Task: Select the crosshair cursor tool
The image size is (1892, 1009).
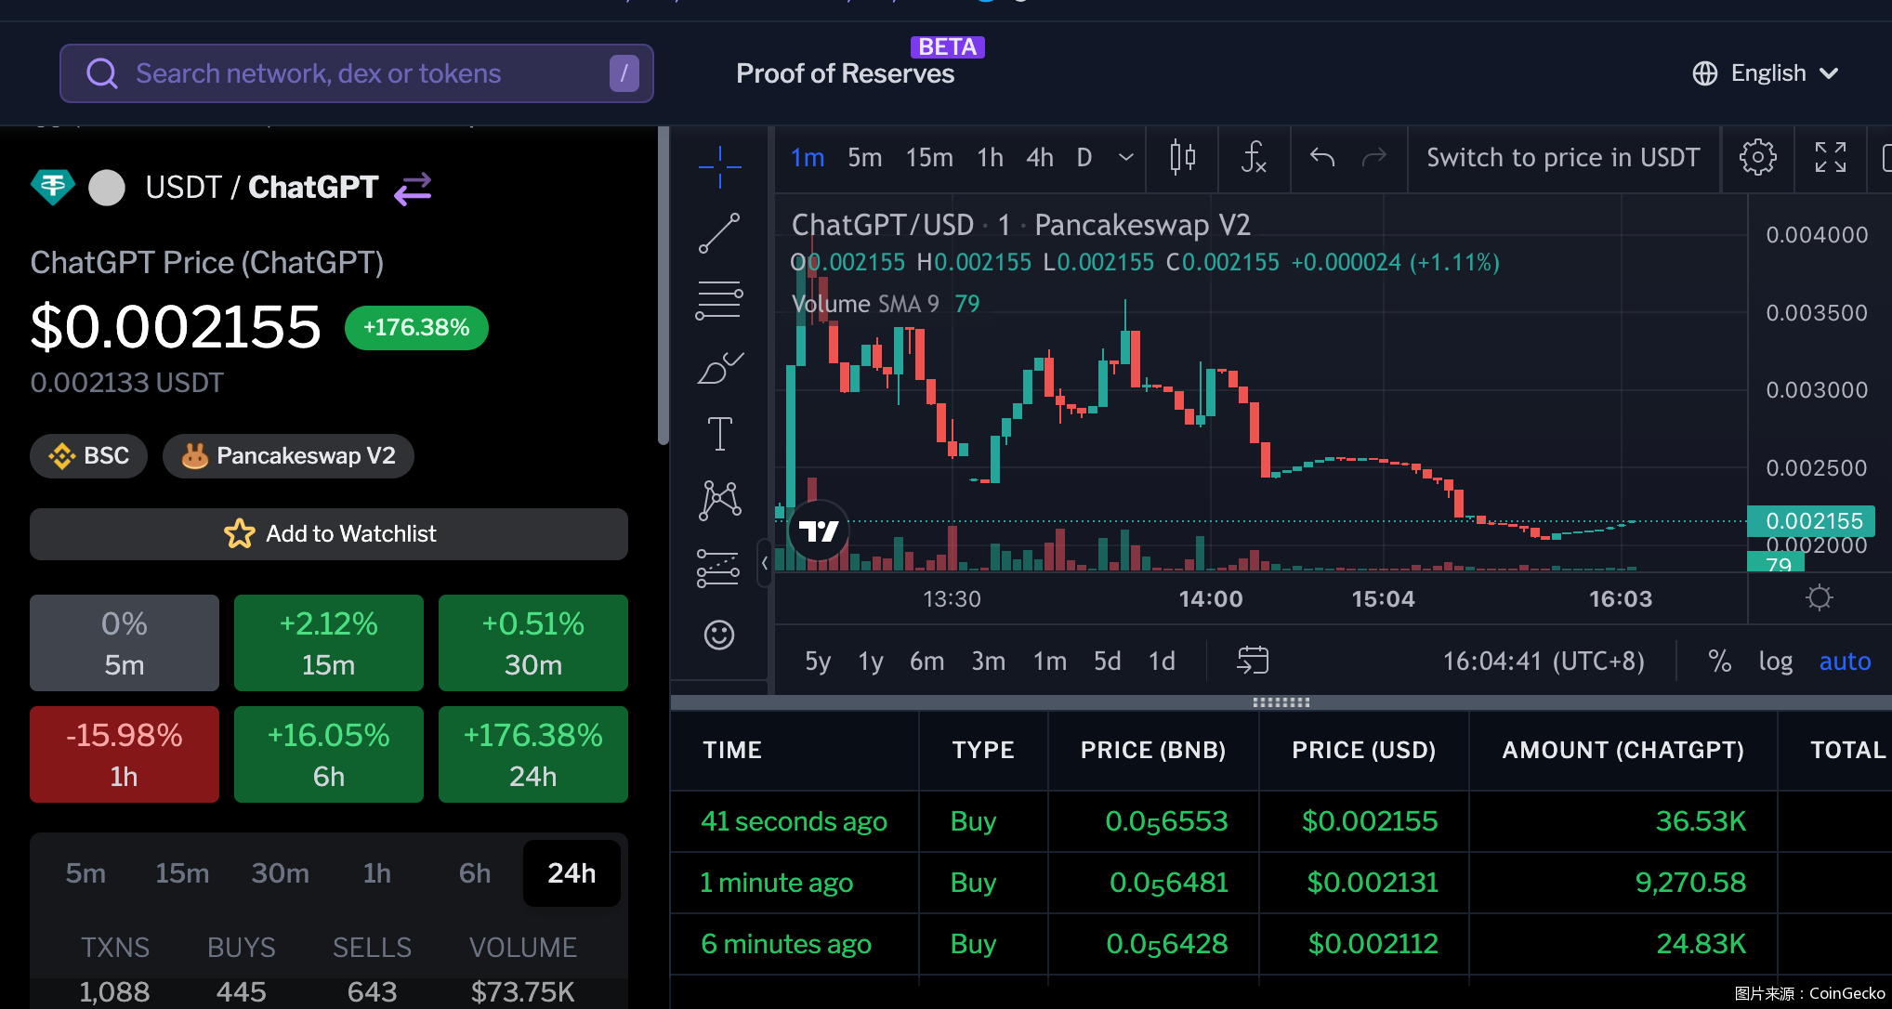Action: click(x=719, y=167)
